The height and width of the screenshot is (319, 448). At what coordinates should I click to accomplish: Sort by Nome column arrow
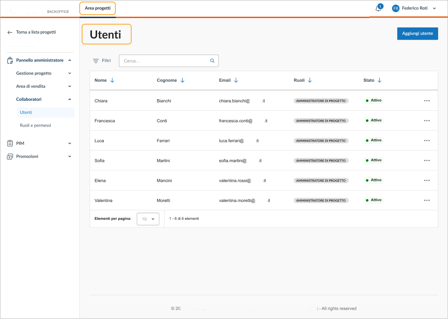click(112, 80)
